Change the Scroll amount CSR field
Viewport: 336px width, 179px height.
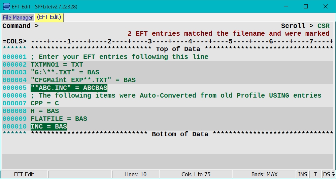(x=324, y=26)
